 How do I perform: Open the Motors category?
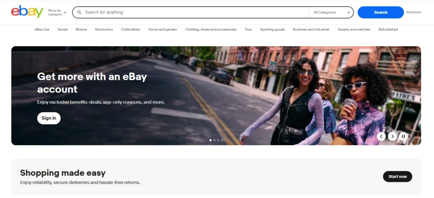(81, 29)
